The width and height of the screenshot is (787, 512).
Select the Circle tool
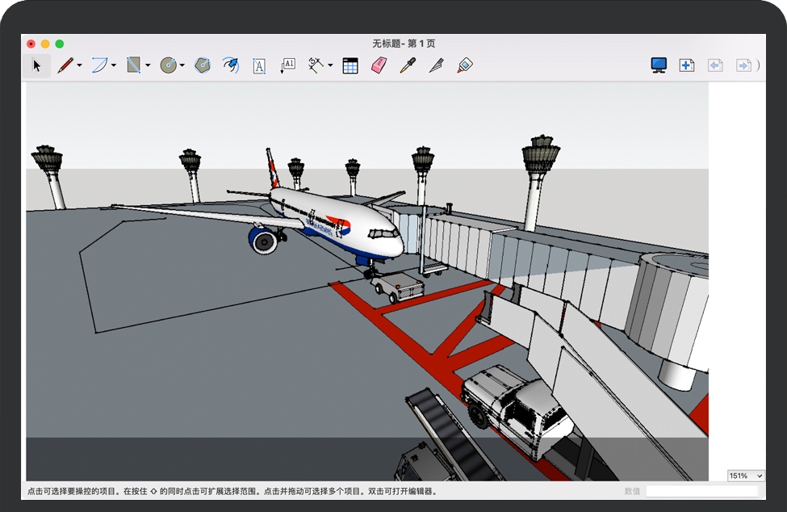click(168, 65)
